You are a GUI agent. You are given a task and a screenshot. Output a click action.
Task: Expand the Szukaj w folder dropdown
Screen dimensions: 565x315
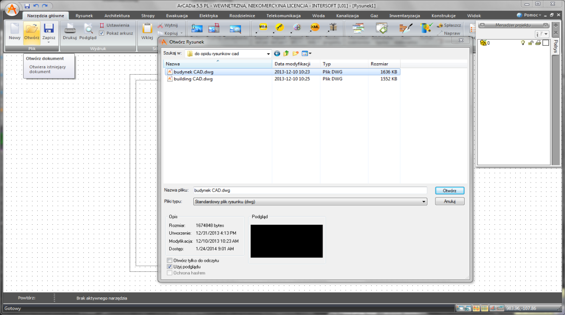point(268,54)
